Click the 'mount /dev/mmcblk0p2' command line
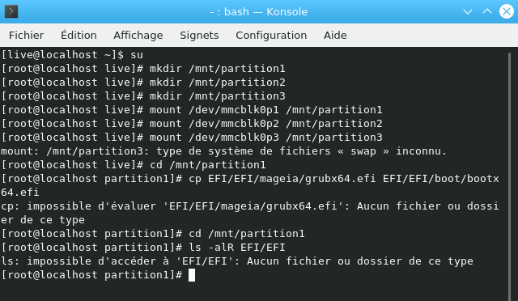The width and height of the screenshot is (518, 301). (x=192, y=124)
